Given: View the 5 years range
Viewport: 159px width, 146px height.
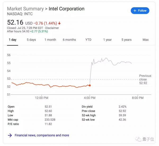Looking at the screenshot, I should (x=126, y=40).
